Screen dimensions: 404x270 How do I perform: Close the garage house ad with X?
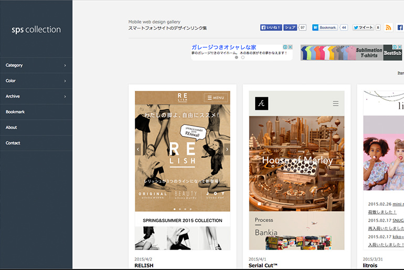pos(290,47)
